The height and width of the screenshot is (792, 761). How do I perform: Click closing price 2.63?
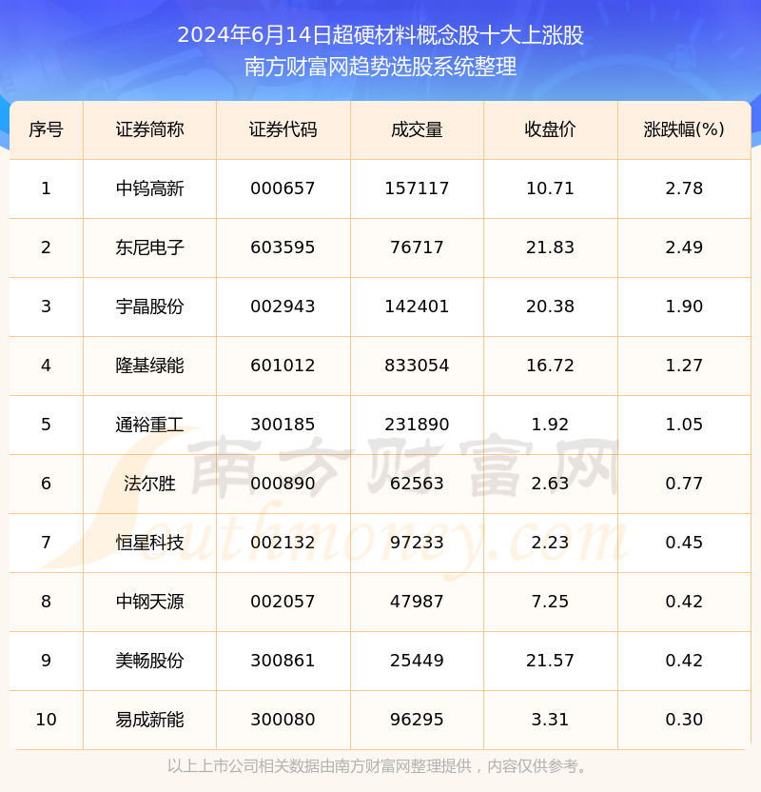550,484
